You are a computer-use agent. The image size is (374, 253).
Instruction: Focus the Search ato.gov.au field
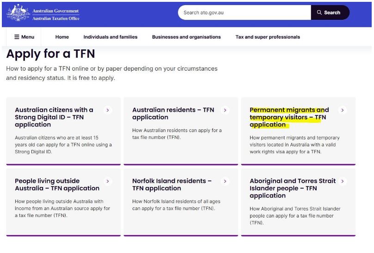coord(245,12)
